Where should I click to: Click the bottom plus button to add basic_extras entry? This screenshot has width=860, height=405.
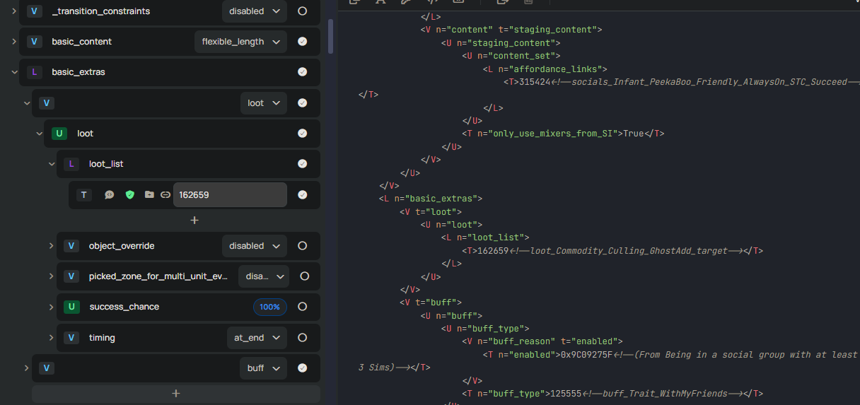click(176, 394)
